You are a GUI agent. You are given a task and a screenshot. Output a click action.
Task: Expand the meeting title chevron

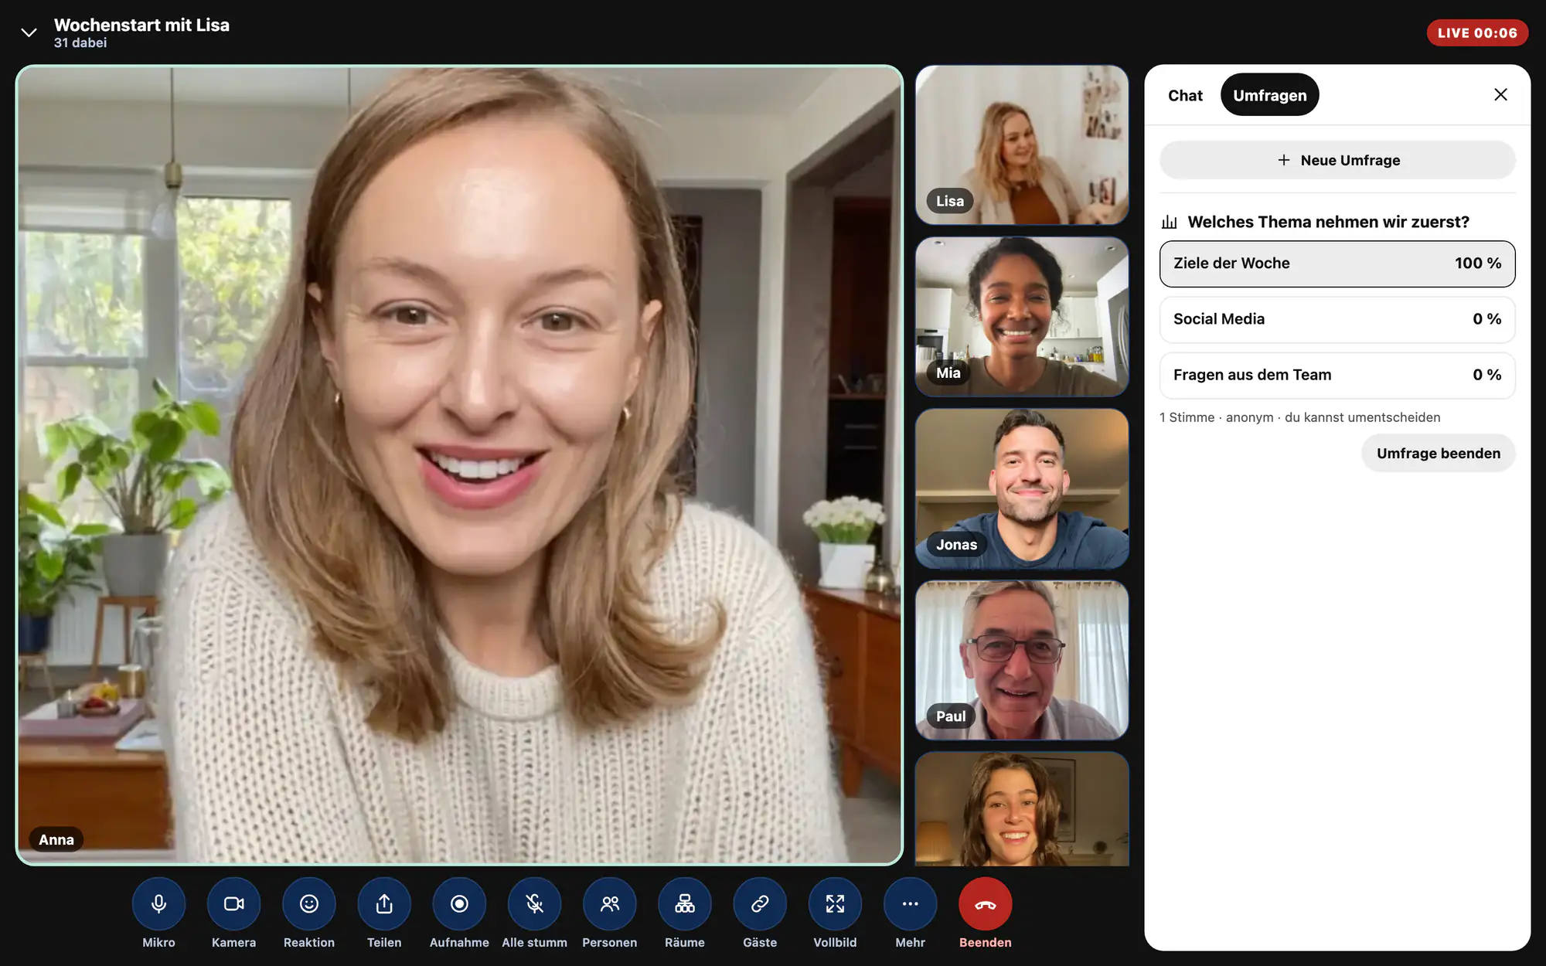(29, 32)
